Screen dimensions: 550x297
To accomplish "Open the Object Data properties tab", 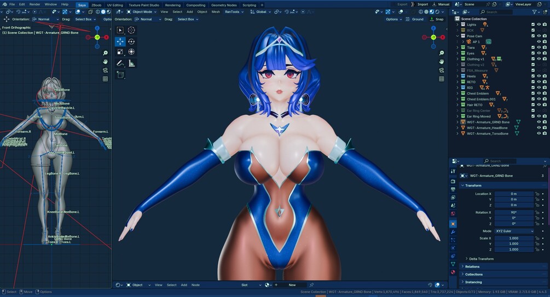I will (453, 264).
